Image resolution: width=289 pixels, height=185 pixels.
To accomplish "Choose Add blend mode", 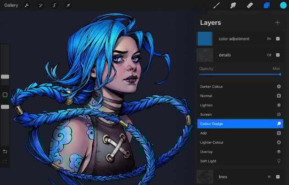I will coord(240,133).
